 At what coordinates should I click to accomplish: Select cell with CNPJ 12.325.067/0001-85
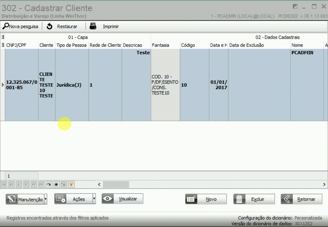click(22, 85)
